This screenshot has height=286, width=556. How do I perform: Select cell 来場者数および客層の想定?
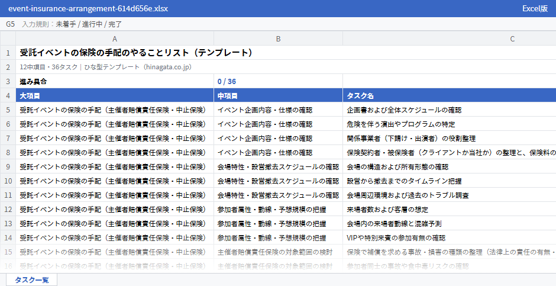pos(450,210)
